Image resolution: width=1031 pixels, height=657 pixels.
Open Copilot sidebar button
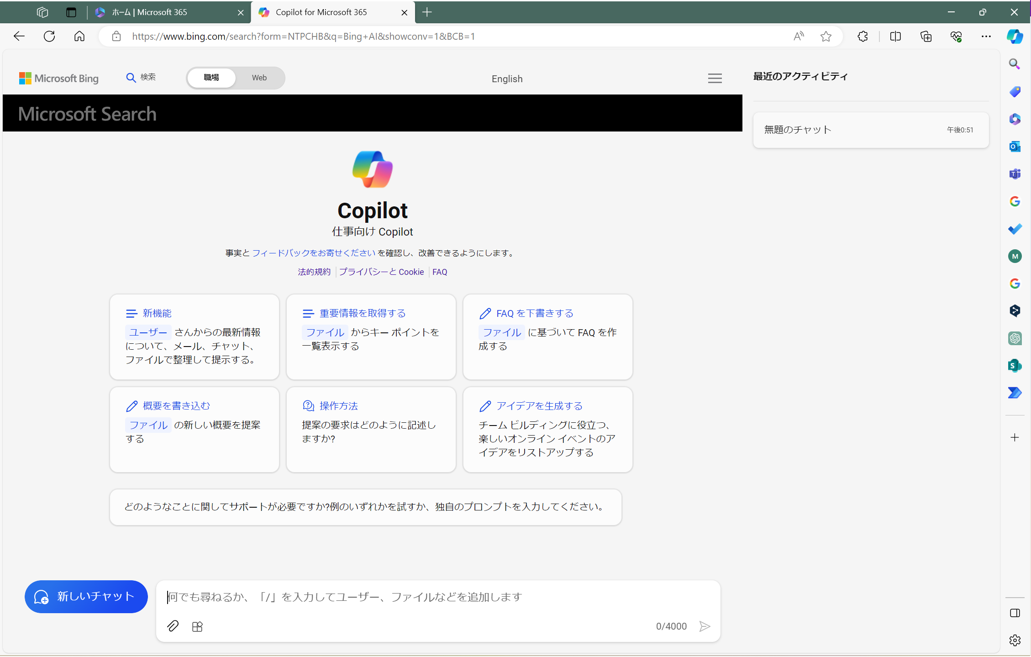tap(1015, 37)
